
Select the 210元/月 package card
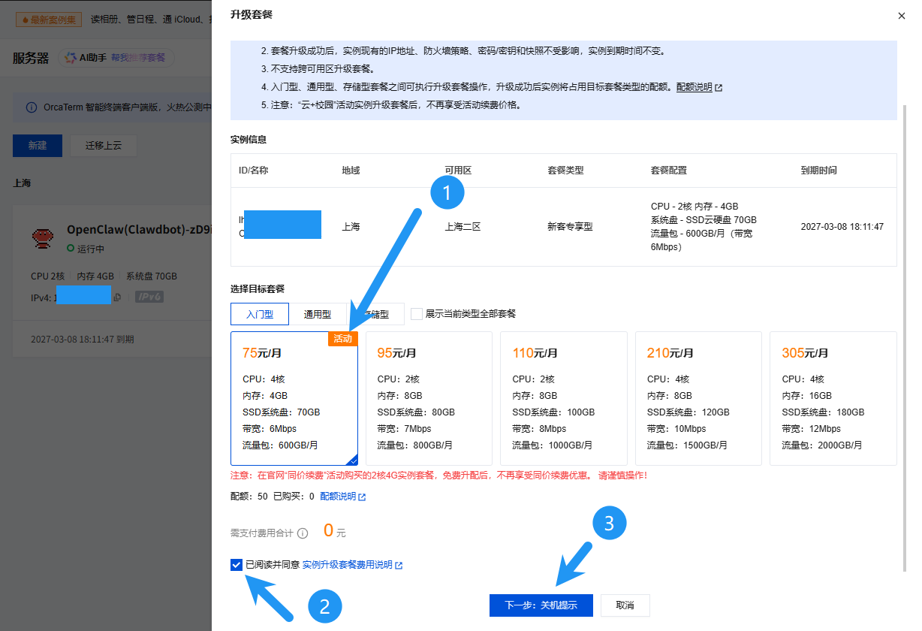point(698,398)
